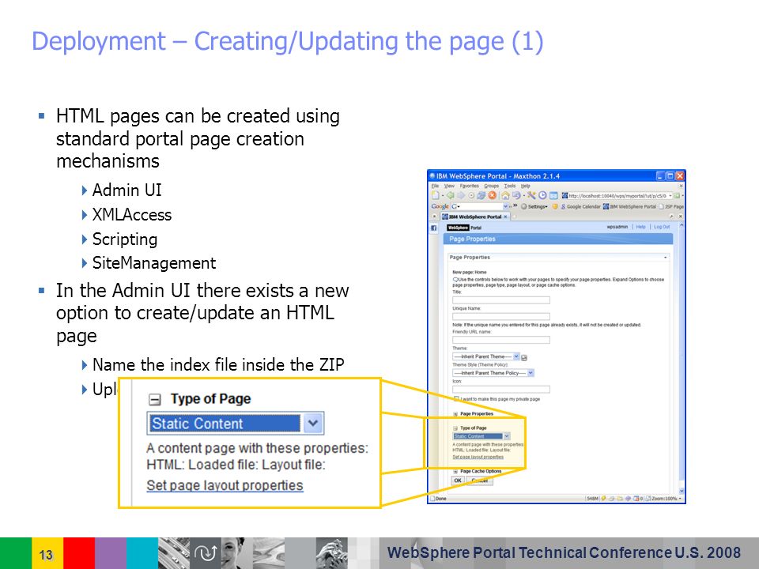Click the page scrollbar up arrow
The width and height of the screenshot is (759, 569).
click(x=682, y=226)
